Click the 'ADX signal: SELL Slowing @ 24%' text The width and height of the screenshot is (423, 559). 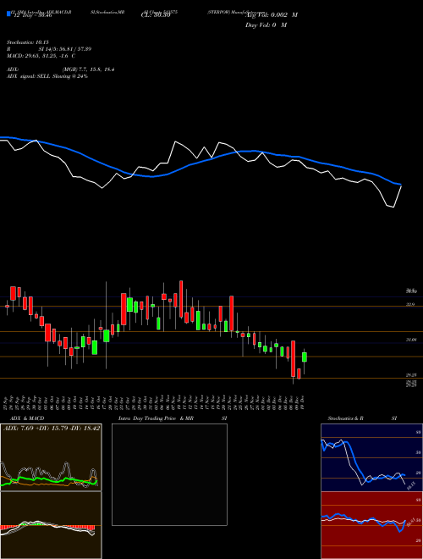coord(47,76)
